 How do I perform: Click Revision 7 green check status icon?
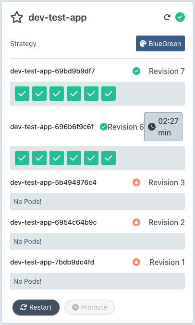136,71
